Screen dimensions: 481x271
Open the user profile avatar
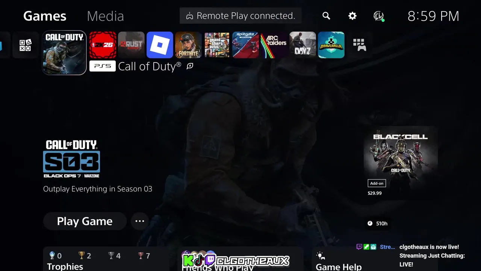(x=378, y=16)
